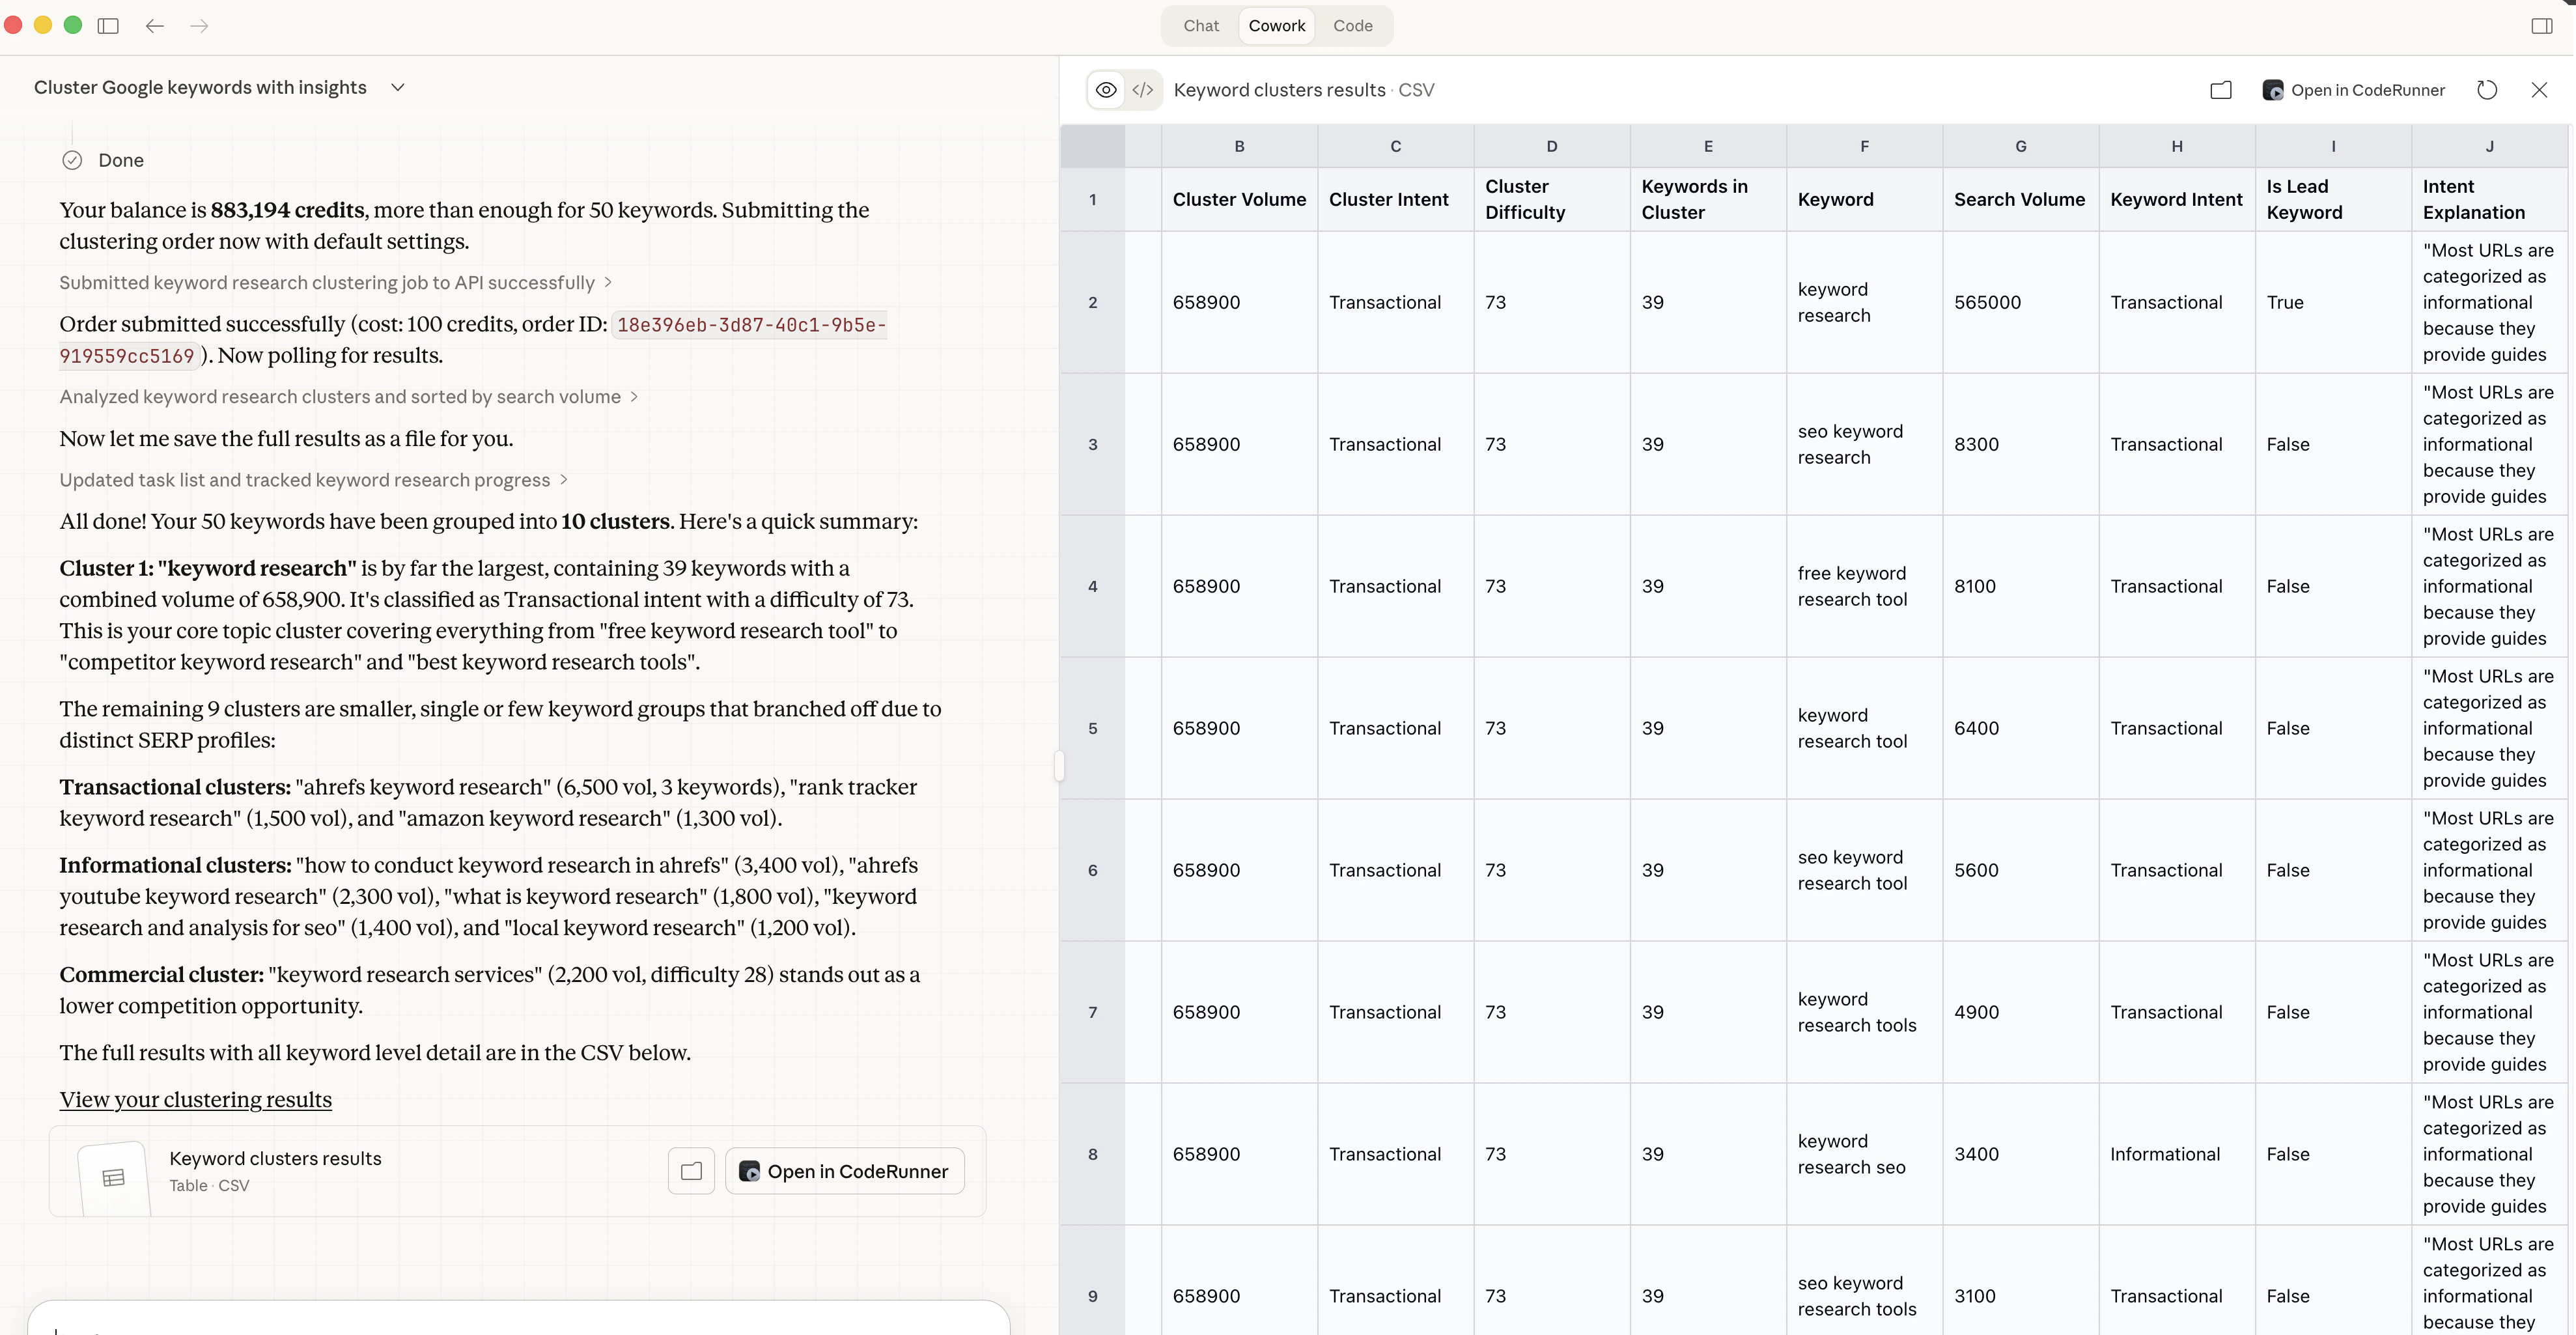The width and height of the screenshot is (2576, 1335).
Task: Click keyword cell 'keyword research seo'
Action: (x=1864, y=1154)
